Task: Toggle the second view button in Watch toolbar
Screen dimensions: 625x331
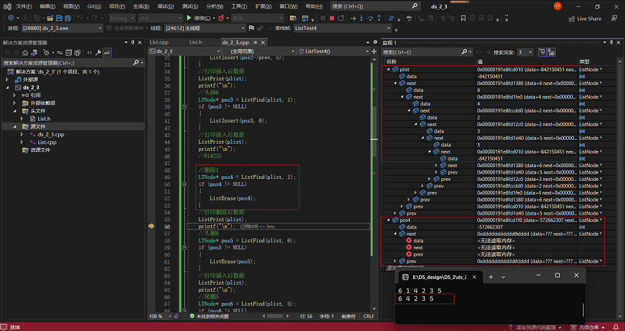Action: [x=551, y=52]
